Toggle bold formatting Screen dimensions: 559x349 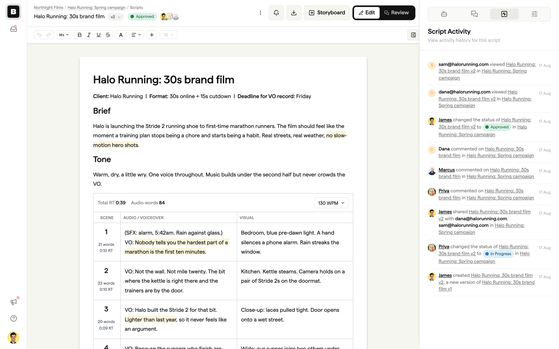click(x=79, y=35)
